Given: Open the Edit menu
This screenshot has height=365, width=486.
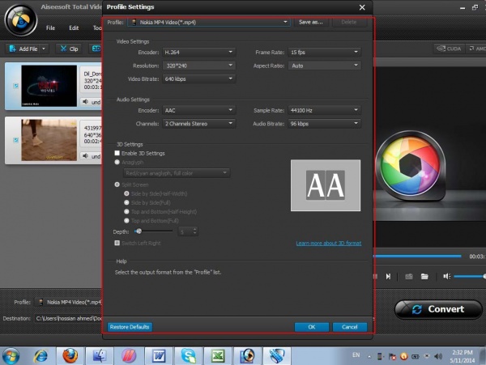Looking at the screenshot, I should [74, 28].
